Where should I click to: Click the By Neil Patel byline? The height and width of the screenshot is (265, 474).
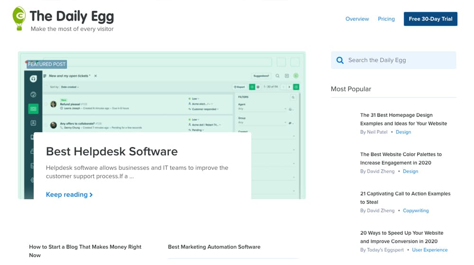(x=374, y=132)
